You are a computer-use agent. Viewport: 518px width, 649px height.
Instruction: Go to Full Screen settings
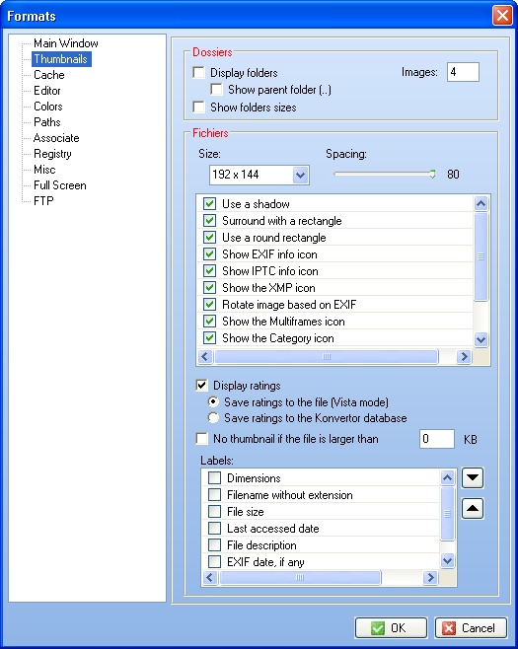[x=60, y=185]
